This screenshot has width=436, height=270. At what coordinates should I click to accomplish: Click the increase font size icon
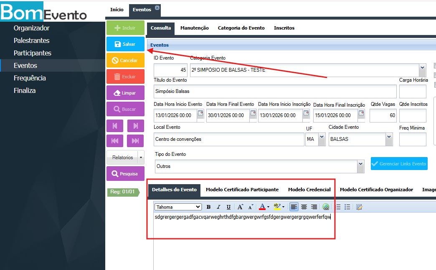pyautogui.click(x=240, y=207)
